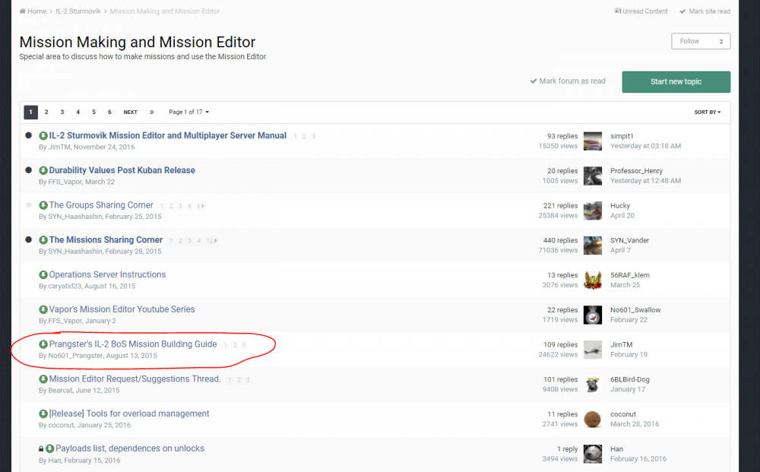Click the Home icon in breadcrumb

coord(23,11)
